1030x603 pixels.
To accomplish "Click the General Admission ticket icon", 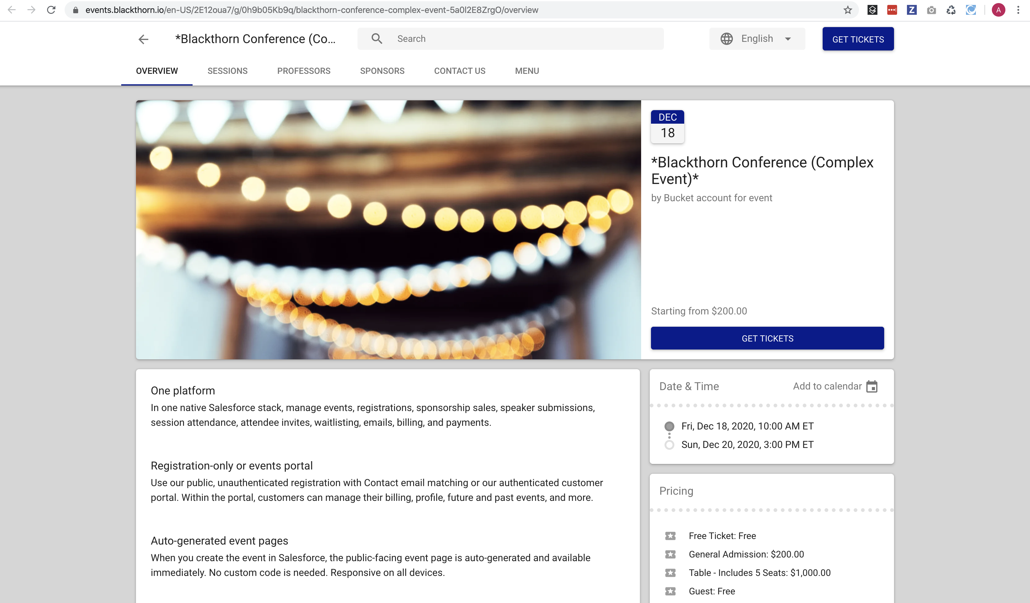I will (670, 554).
